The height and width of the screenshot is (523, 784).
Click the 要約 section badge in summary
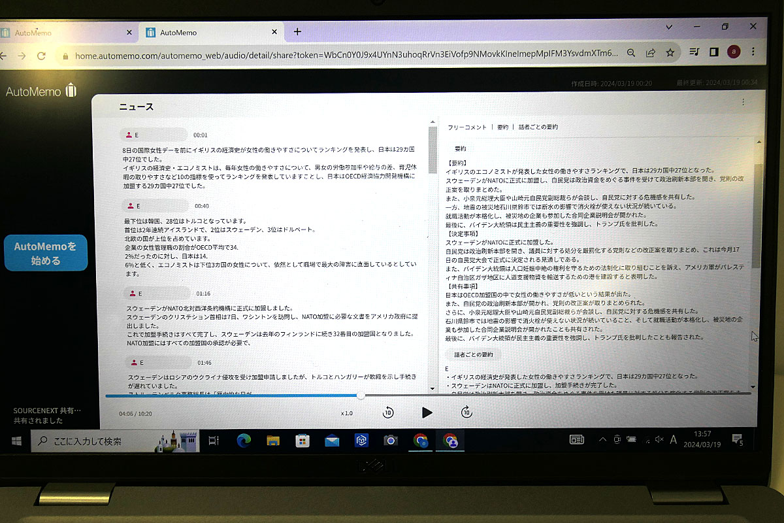coord(460,148)
